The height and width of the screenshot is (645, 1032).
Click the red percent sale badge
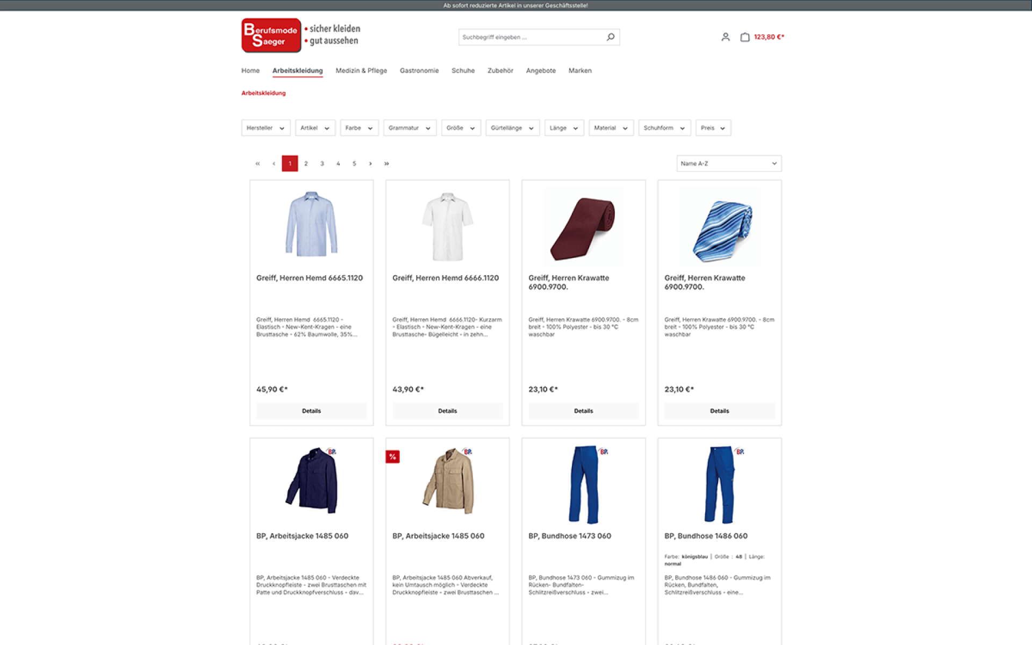click(392, 457)
